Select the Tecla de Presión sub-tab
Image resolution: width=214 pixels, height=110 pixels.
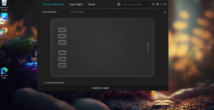[x=50, y=12]
